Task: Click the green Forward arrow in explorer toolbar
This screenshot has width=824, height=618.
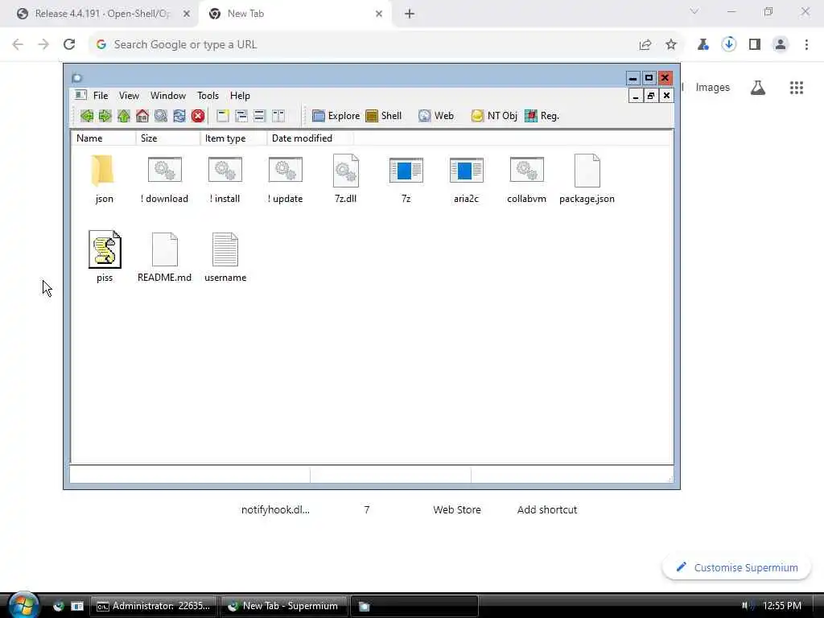Action: [x=105, y=116]
